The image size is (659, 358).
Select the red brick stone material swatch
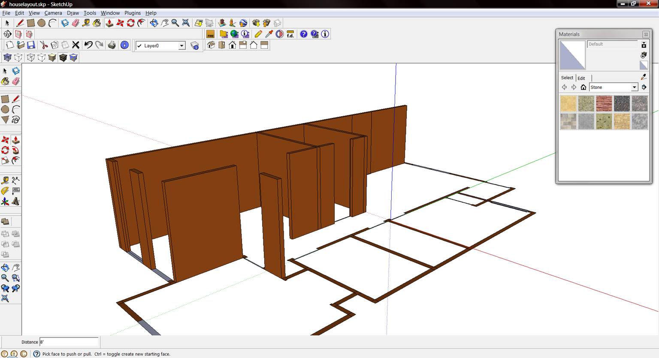[604, 103]
